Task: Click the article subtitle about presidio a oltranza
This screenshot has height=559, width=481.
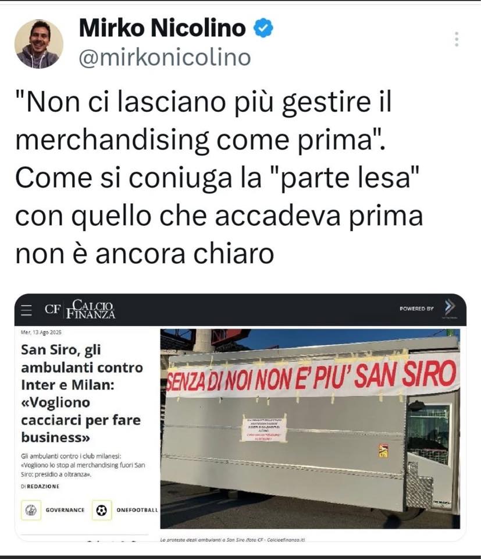Action: (x=83, y=465)
